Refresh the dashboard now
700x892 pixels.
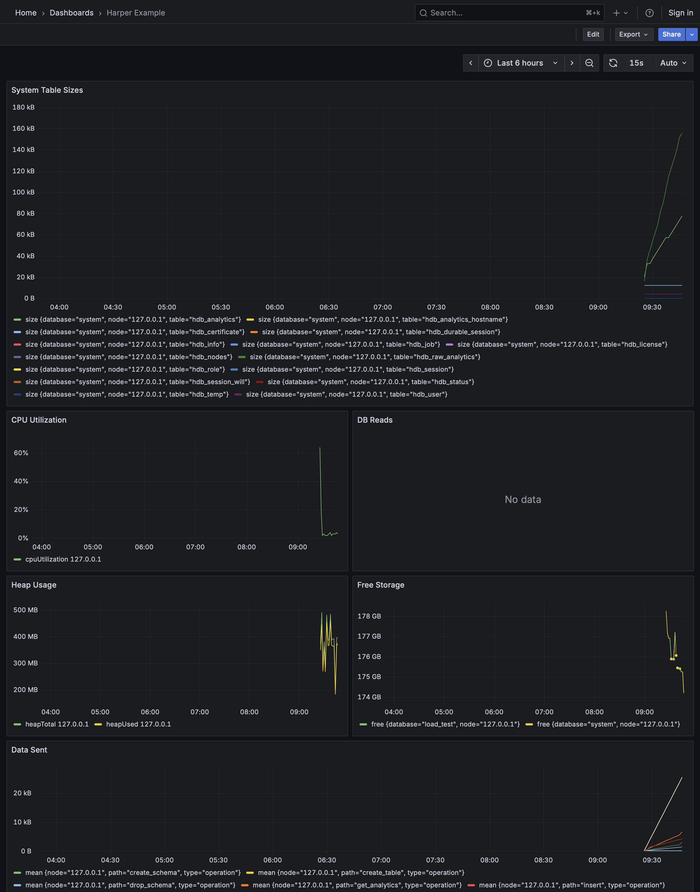[x=613, y=63]
